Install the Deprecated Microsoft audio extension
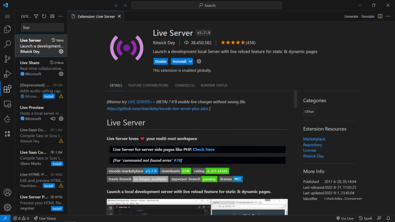This screenshot has height=222, width=395. (49, 96)
